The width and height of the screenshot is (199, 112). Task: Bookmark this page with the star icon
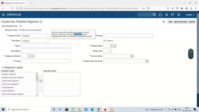149,8
